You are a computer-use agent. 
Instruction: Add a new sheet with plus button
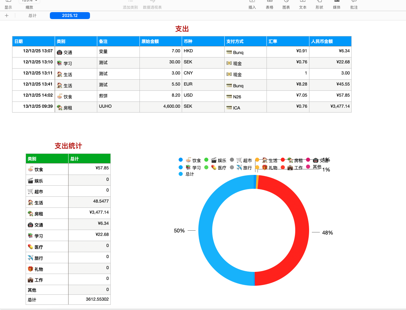pyautogui.click(x=7, y=16)
